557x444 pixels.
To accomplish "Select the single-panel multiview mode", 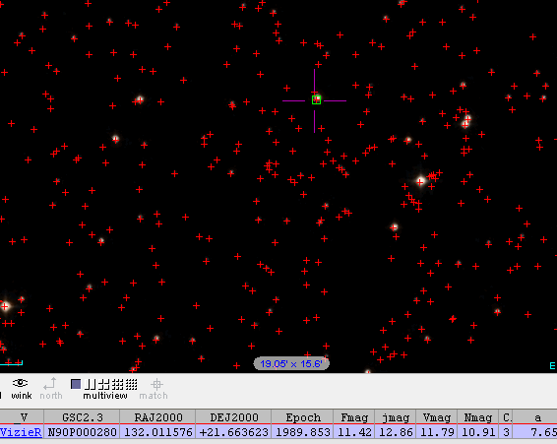I will (x=76, y=384).
